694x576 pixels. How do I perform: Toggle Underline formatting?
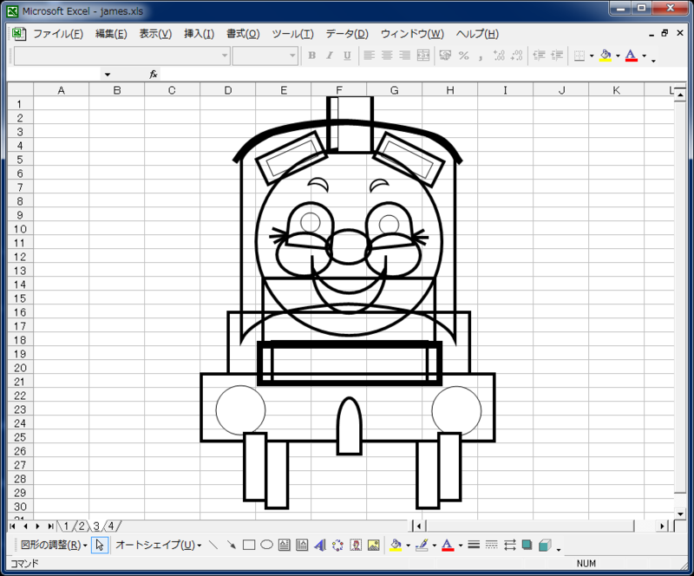[347, 56]
